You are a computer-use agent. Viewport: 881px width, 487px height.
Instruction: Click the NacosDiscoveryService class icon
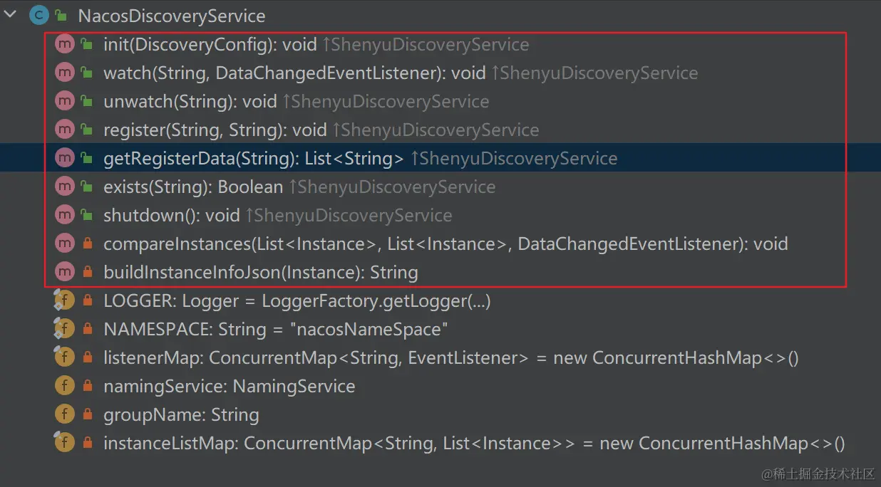[38, 16]
